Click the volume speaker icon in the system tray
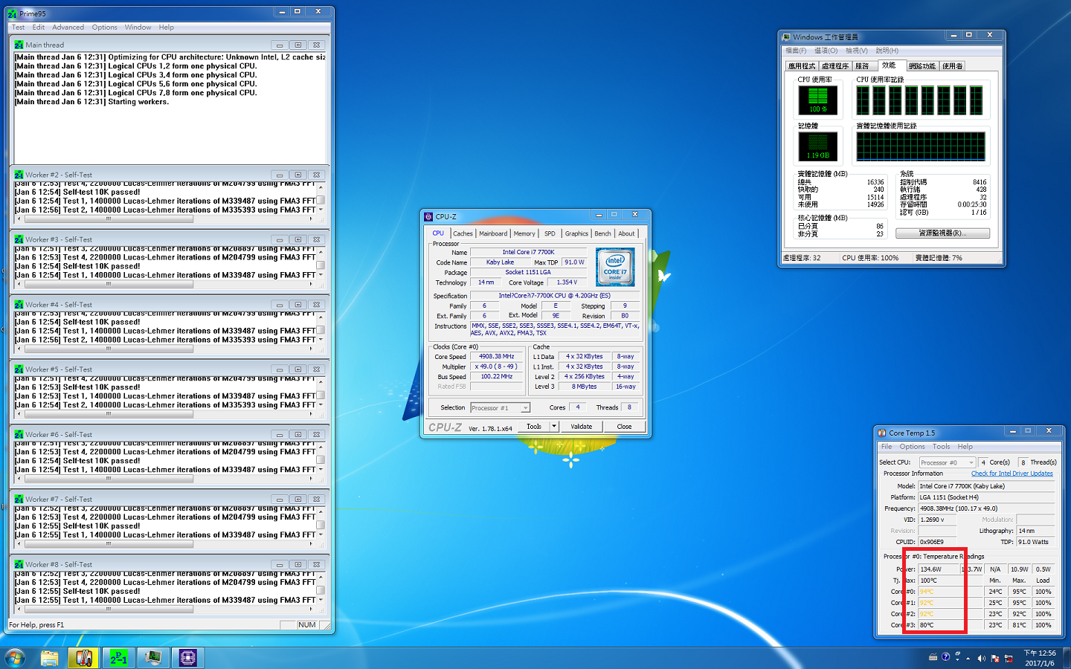This screenshot has height=669, width=1071. tap(981, 658)
